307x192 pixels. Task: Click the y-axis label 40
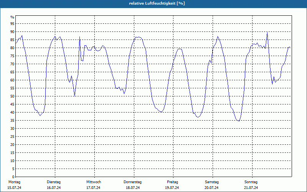pyautogui.click(x=12, y=113)
